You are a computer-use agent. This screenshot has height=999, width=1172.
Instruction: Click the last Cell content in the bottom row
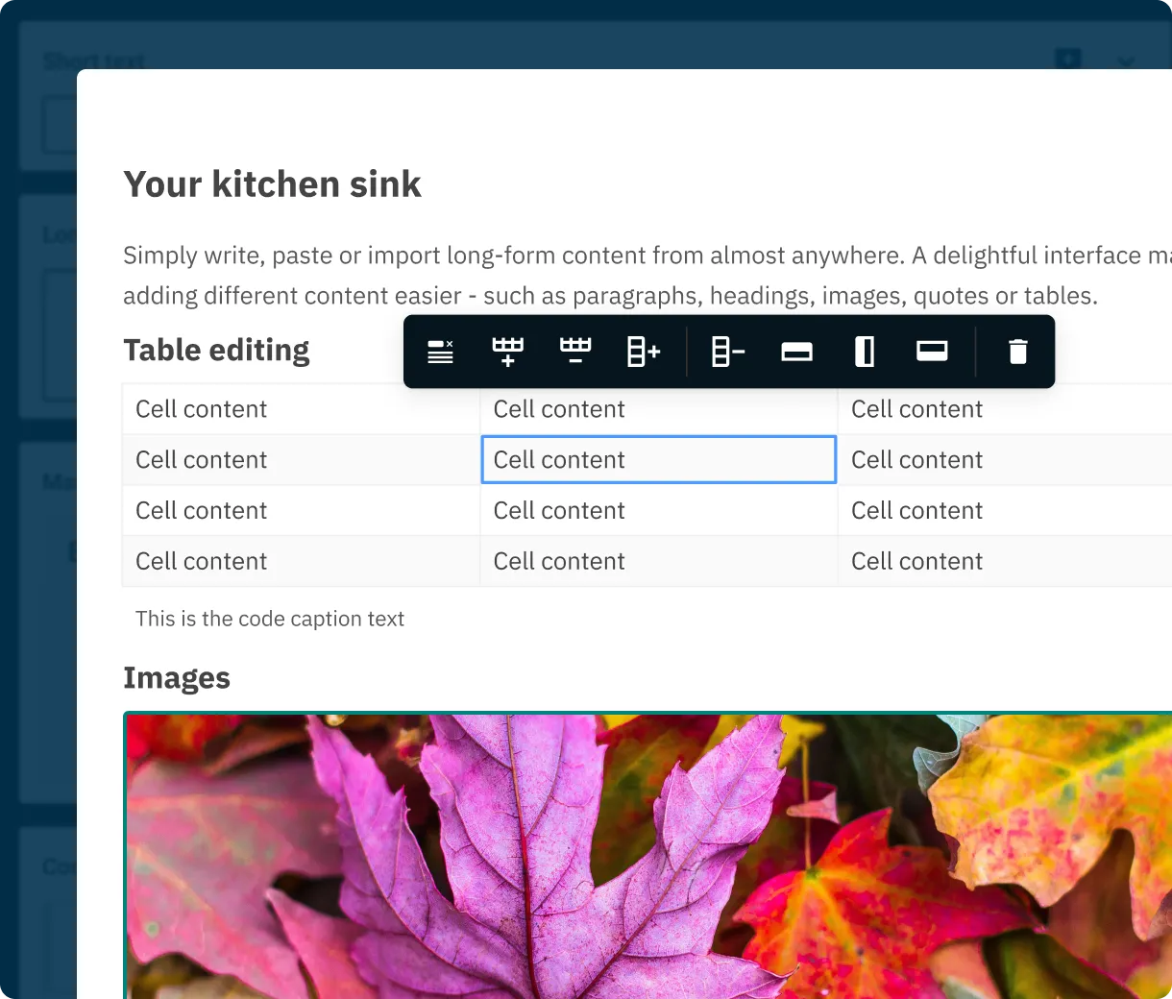coord(916,560)
